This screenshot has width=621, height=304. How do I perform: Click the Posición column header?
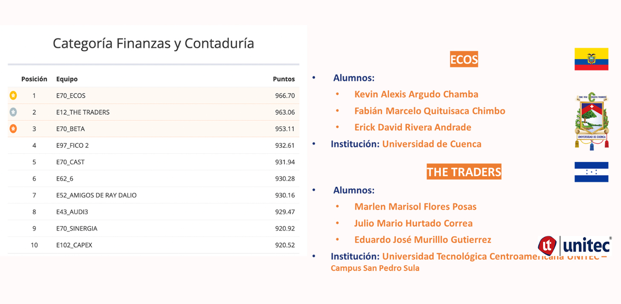[x=34, y=79]
